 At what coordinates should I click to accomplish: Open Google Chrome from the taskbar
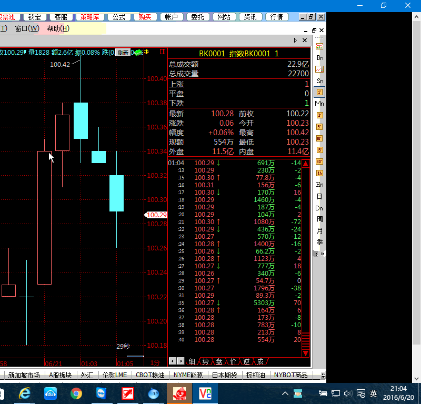[76, 393]
